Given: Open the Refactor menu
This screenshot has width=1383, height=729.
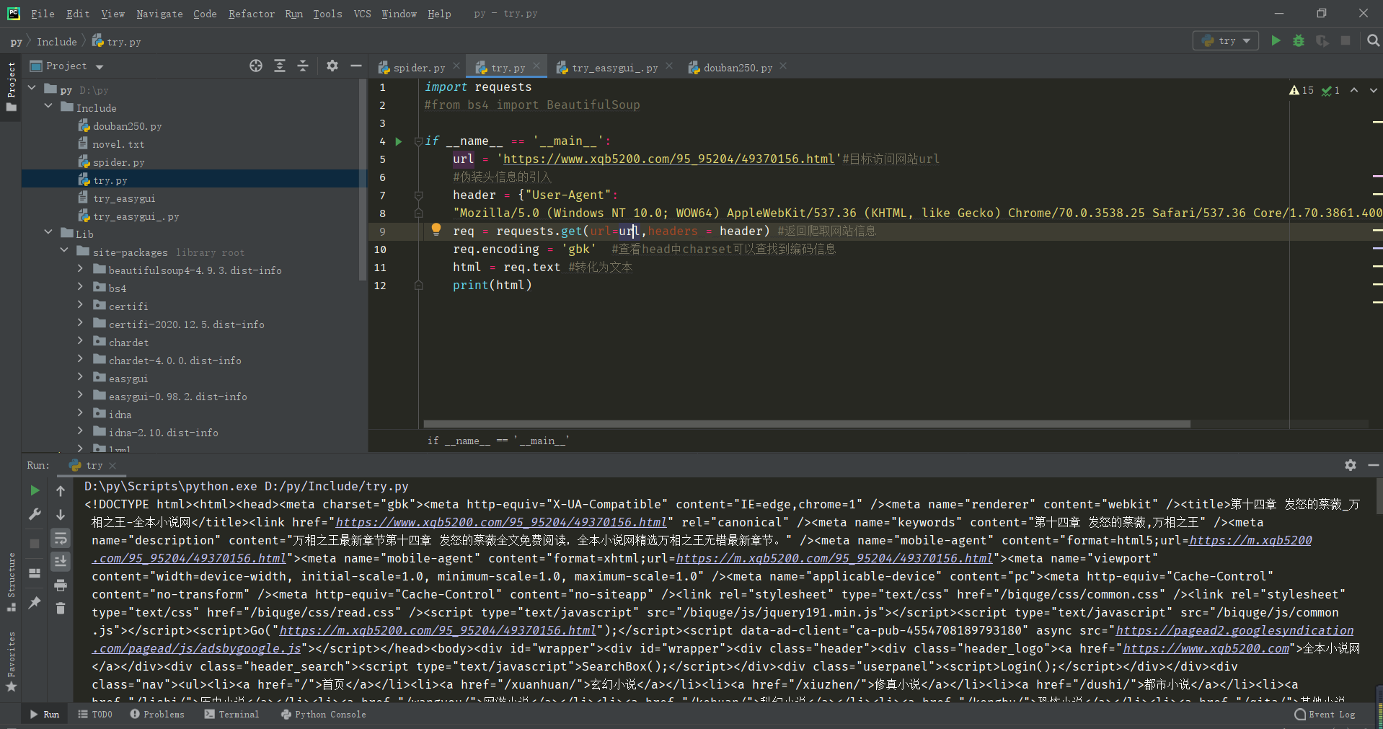Looking at the screenshot, I should pos(251,14).
